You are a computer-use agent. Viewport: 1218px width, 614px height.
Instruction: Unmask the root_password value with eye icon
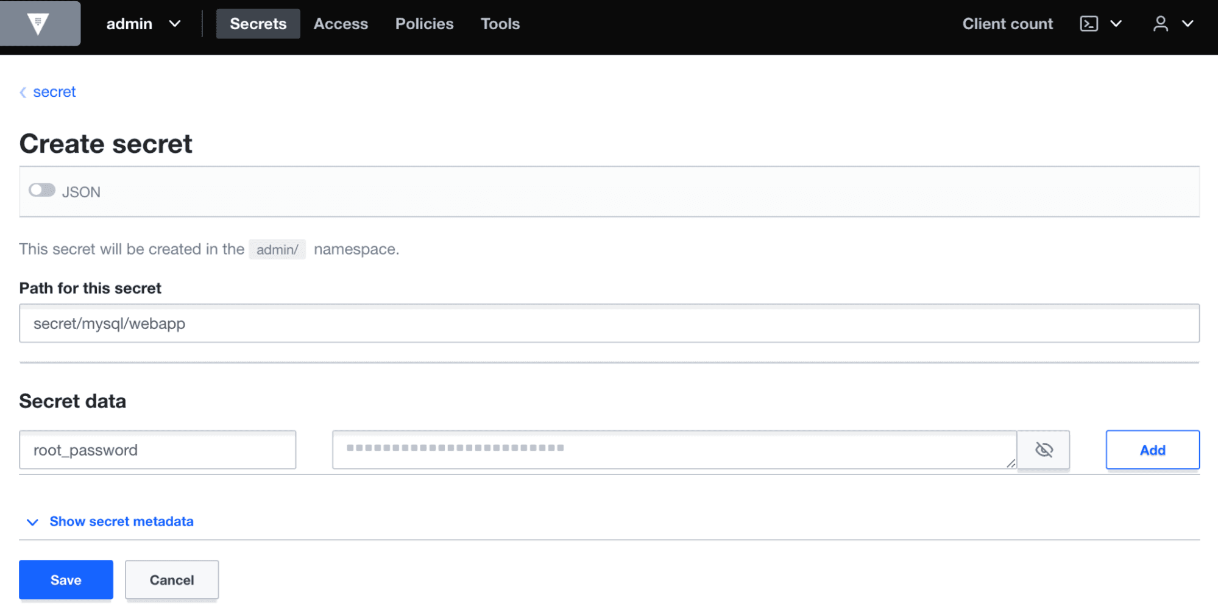click(x=1043, y=450)
